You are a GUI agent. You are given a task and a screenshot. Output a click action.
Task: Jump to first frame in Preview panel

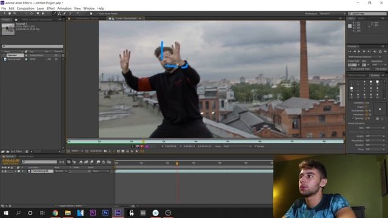click(350, 51)
